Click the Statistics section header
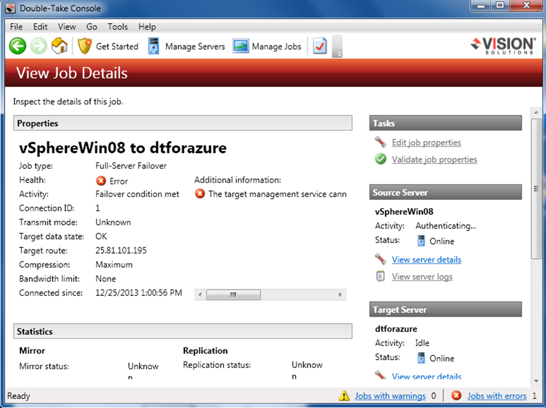 click(183, 331)
